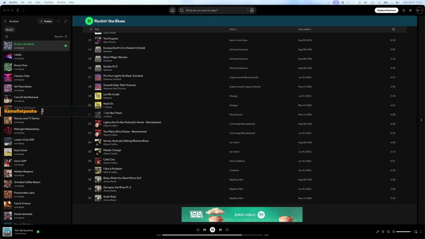
Task: Open notifications bell icon
Action: tap(404, 10)
